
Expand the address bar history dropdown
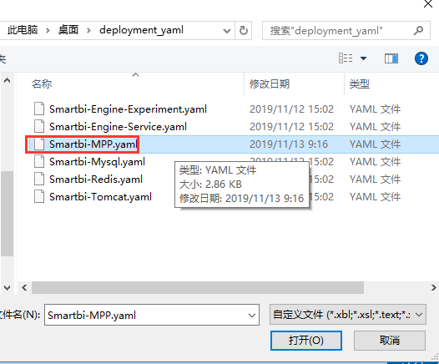pos(227,31)
